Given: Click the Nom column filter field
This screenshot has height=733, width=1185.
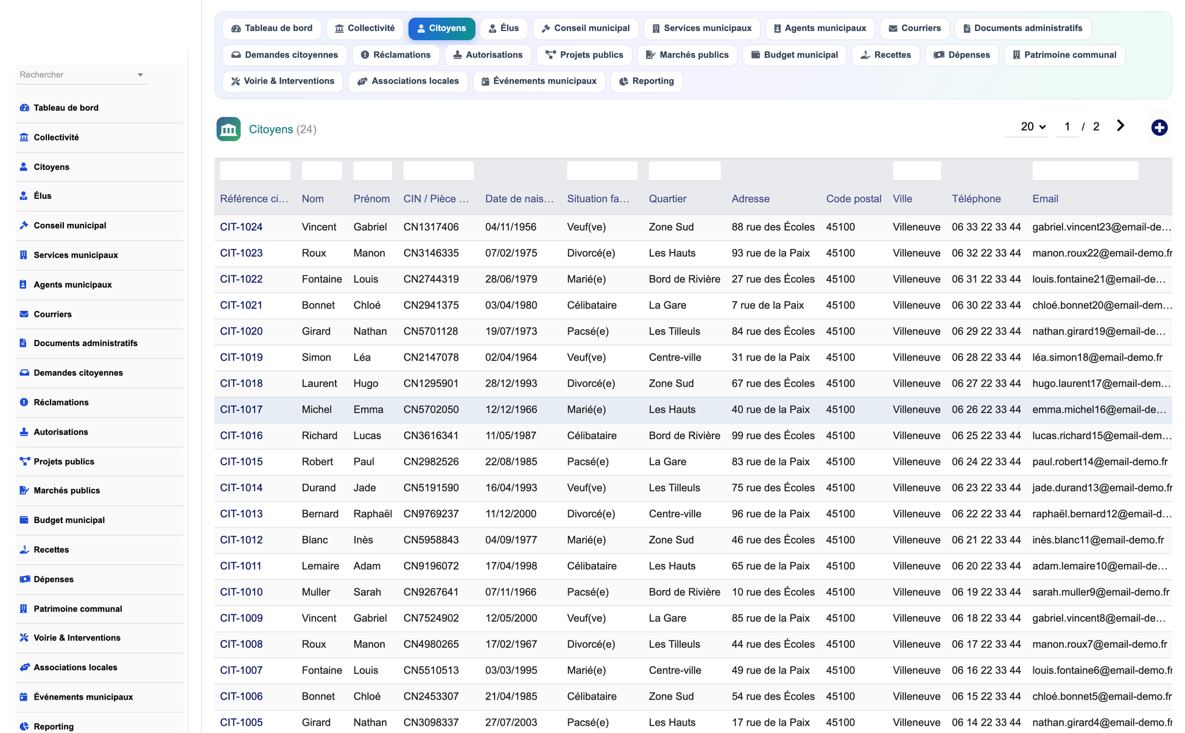Looking at the screenshot, I should click(322, 171).
